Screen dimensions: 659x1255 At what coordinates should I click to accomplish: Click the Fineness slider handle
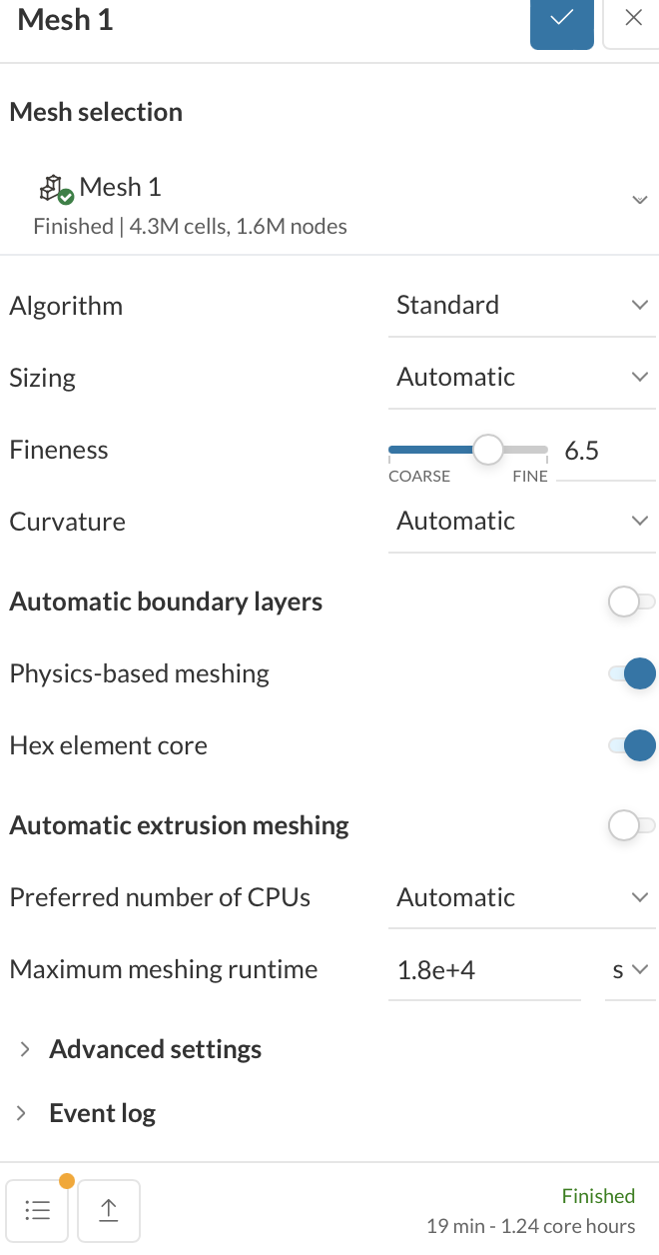tap(487, 450)
